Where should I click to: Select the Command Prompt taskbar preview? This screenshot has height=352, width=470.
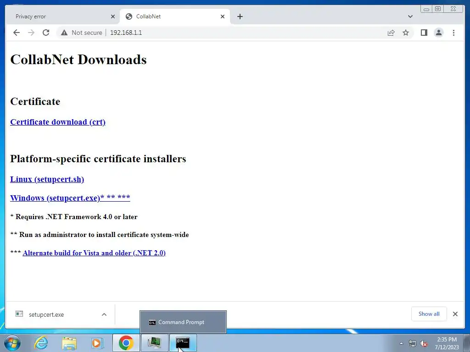click(183, 322)
